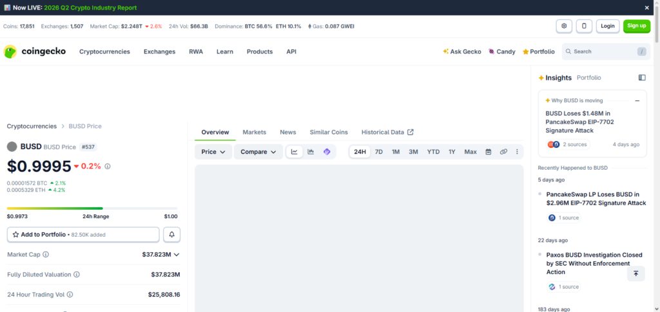
Task: Click the BUSD coin logo icon
Action: pos(12,147)
